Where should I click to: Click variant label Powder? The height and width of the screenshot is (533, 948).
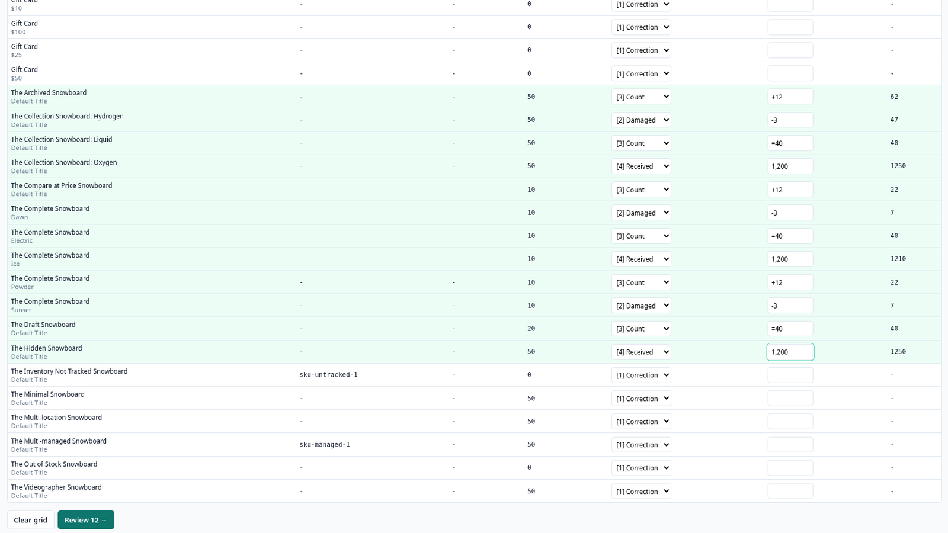point(22,287)
